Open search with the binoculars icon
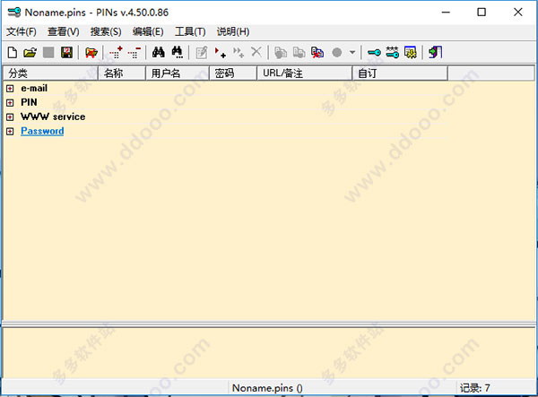Viewport: 538px width, 397px height. click(158, 53)
